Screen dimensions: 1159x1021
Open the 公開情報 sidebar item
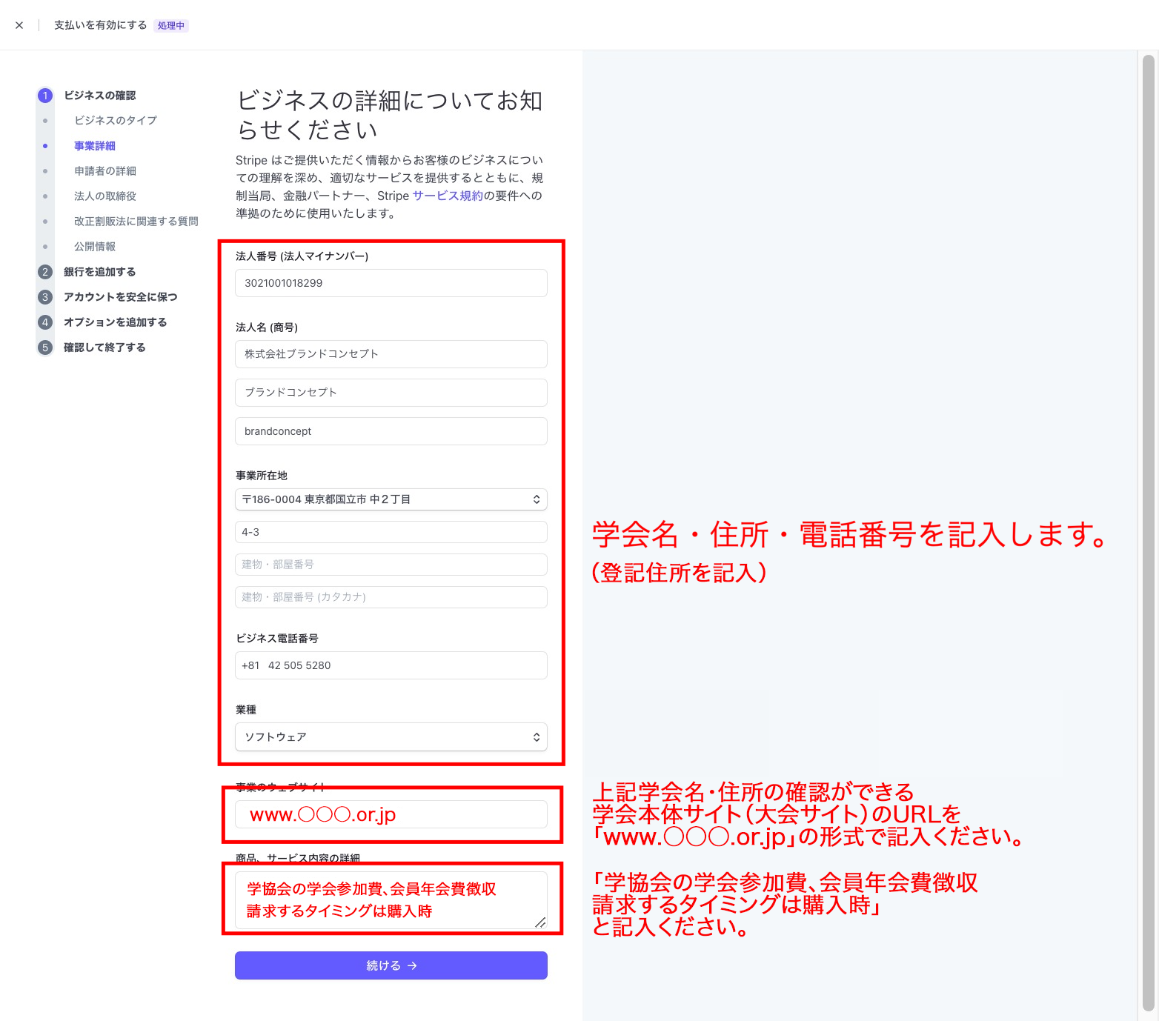94,247
